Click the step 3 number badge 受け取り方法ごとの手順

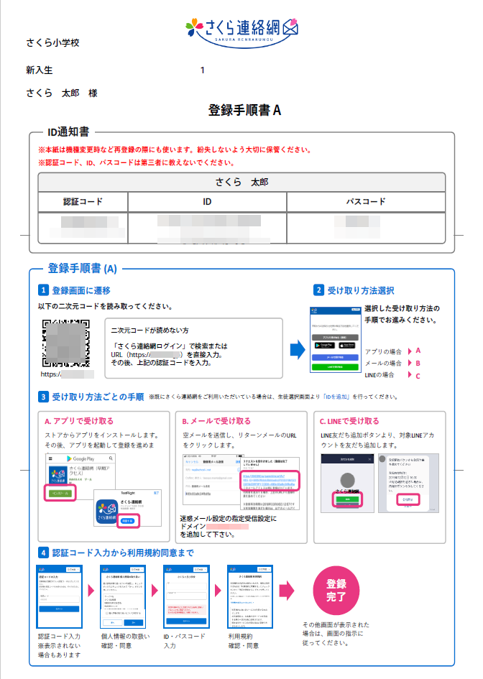[43, 396]
